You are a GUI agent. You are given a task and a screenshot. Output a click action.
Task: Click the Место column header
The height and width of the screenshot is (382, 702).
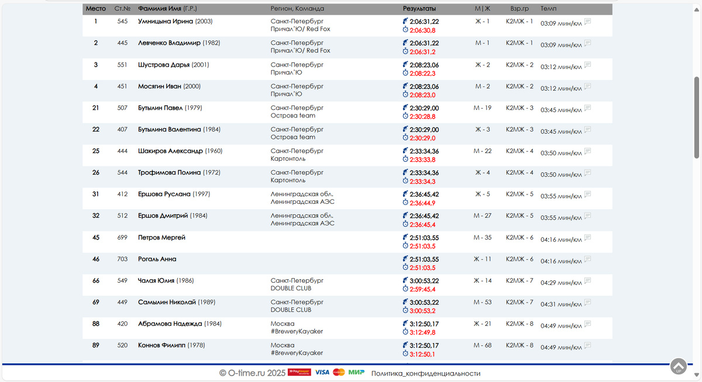coord(96,9)
